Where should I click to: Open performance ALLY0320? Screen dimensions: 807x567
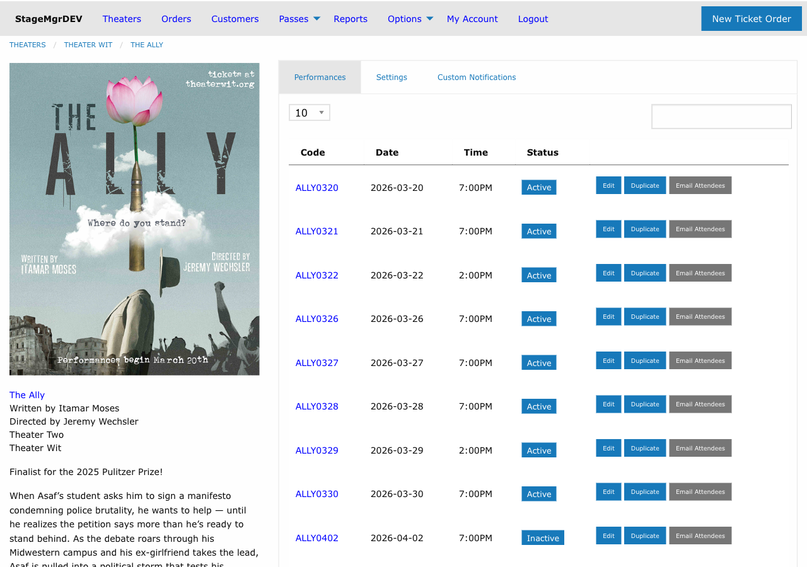coord(317,188)
